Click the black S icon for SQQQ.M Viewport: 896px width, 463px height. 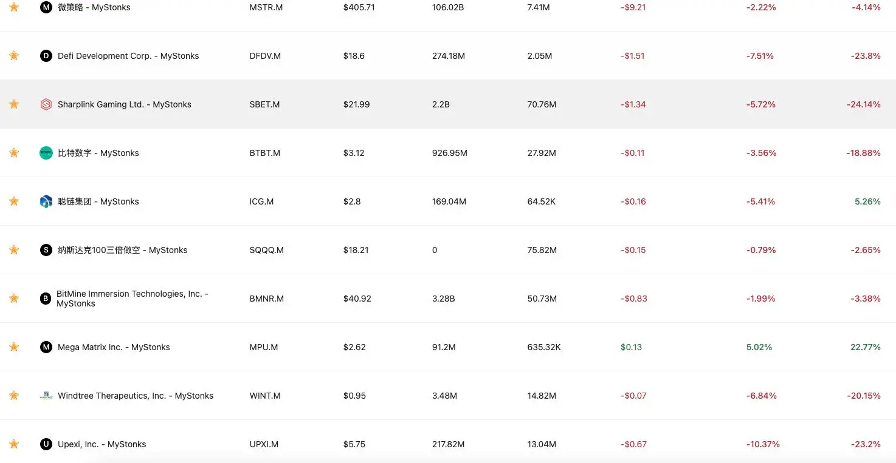click(x=46, y=250)
